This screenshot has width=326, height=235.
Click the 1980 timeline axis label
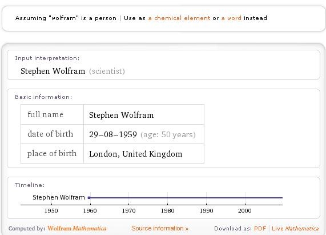pos(168,210)
